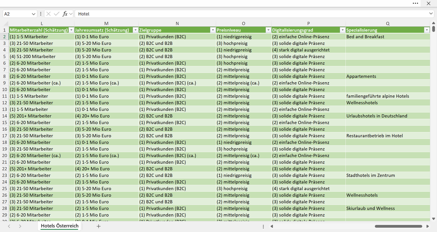437x232 pixels.
Task: Open Digitalisierungsgrad filter dropdown
Action: pyautogui.click(x=342, y=30)
